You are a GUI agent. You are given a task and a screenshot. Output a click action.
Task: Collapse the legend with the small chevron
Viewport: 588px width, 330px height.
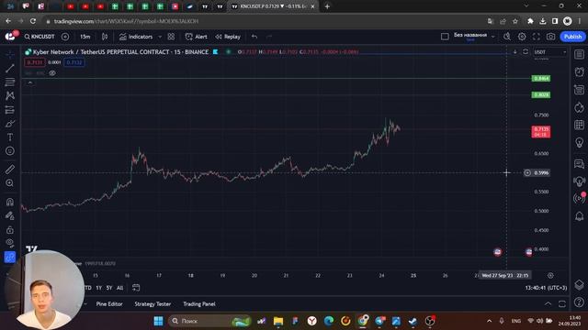click(30, 82)
